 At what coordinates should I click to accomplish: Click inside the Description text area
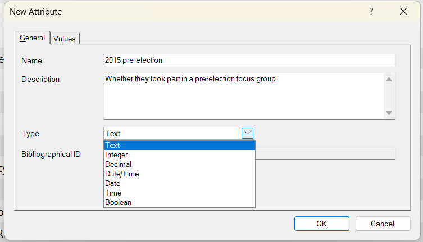pos(242,95)
